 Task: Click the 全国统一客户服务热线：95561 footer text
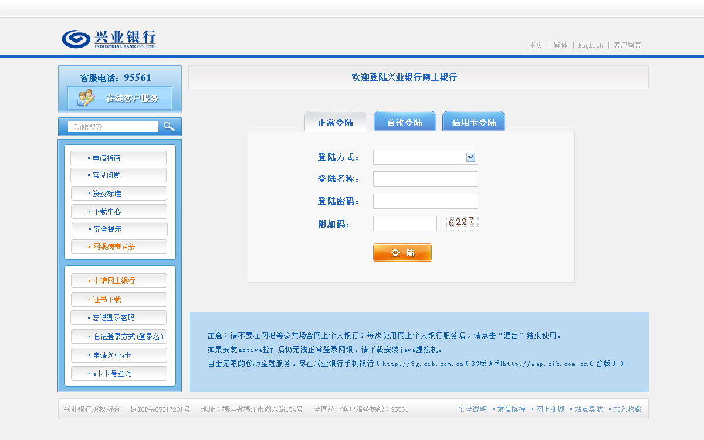(x=361, y=409)
